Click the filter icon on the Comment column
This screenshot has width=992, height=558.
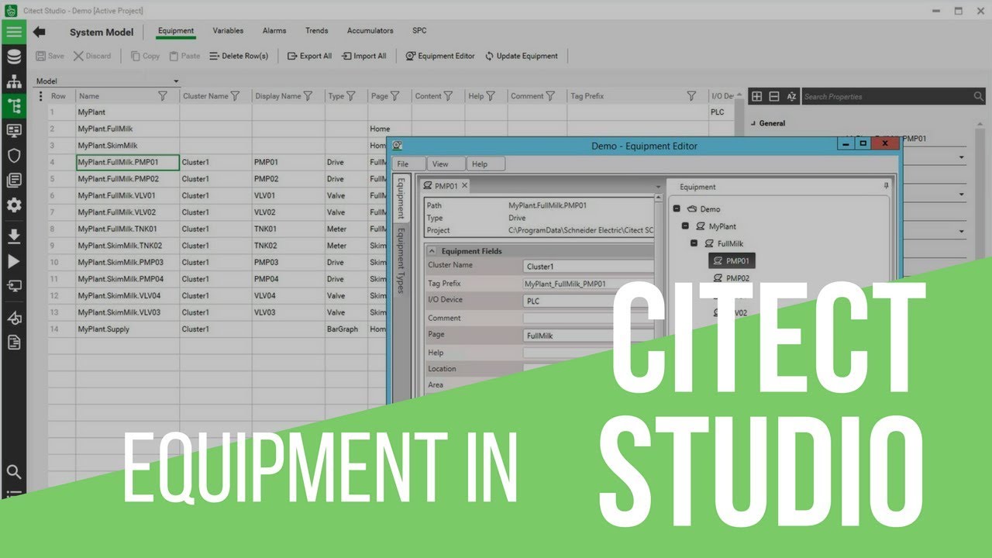(x=550, y=96)
